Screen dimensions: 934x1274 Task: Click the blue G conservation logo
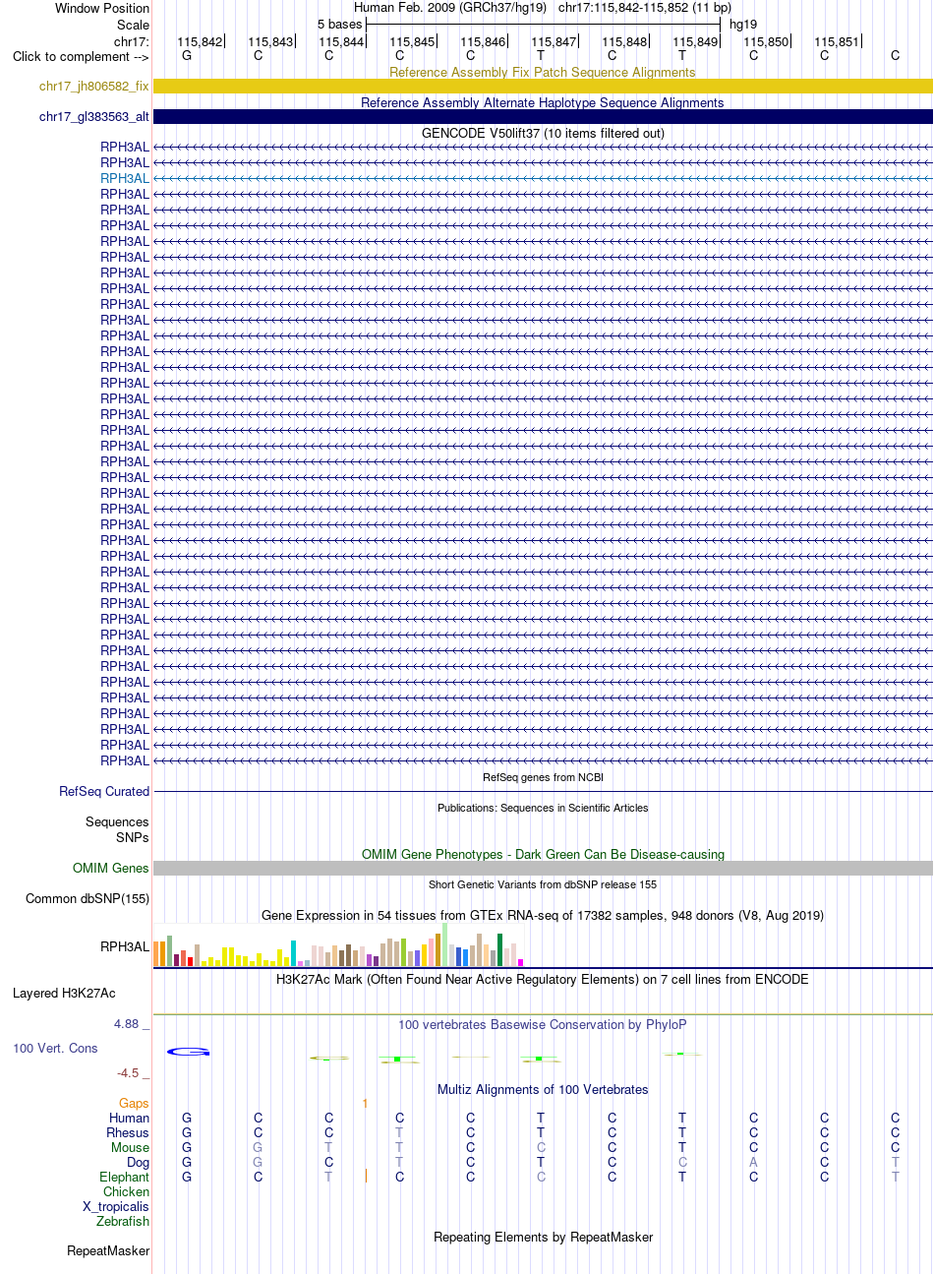coord(188,1052)
